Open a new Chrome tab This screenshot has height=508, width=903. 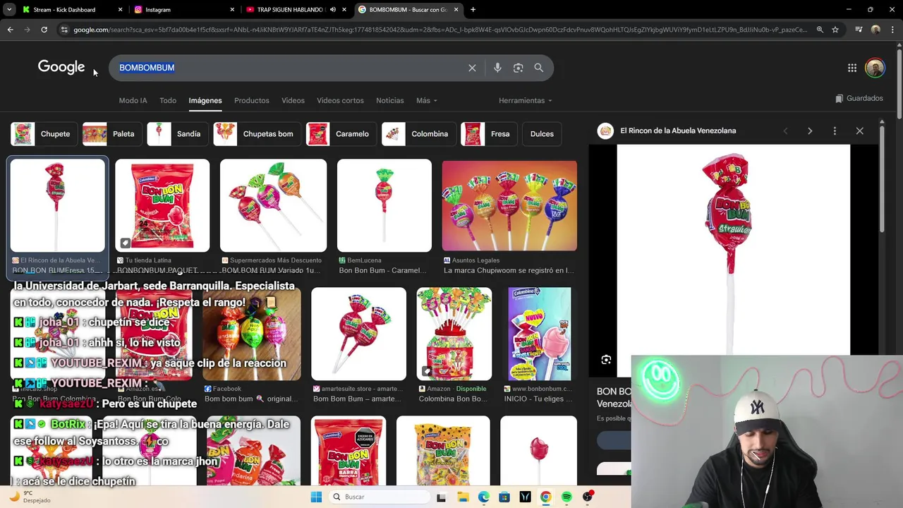[x=473, y=9]
